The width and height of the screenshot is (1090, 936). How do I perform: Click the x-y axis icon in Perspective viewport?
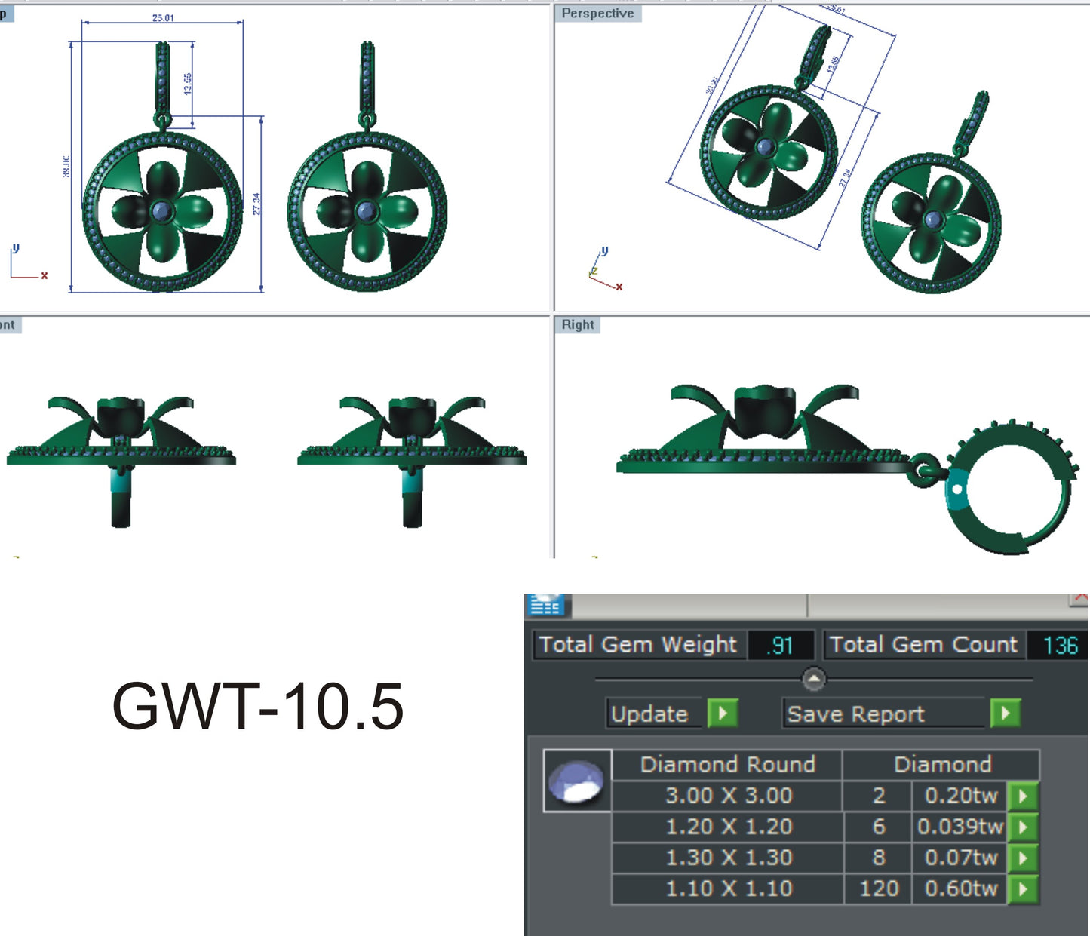tap(605, 270)
